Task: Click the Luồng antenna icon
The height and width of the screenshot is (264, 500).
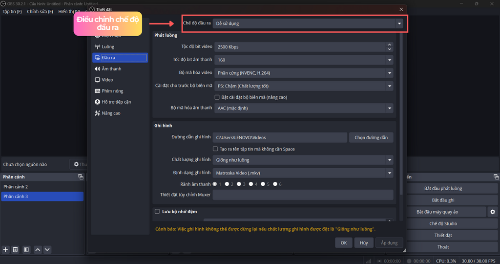Action: tap(97, 46)
